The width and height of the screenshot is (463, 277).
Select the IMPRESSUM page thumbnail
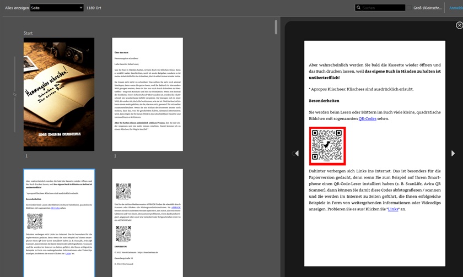click(147, 223)
